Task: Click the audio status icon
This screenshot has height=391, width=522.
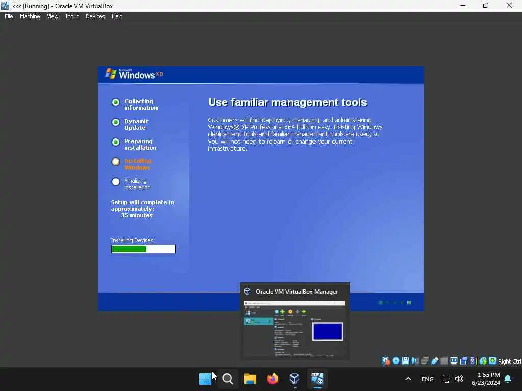Action: [x=415, y=361]
